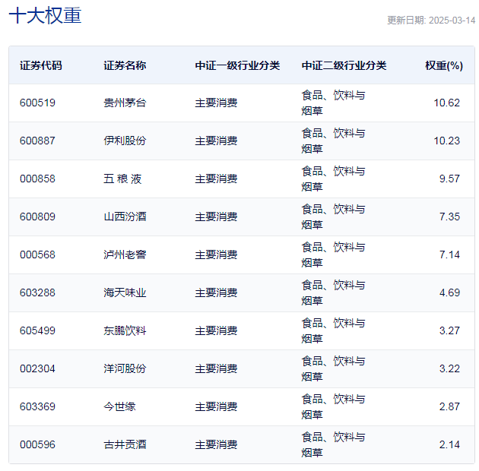479x471 pixels.
Task: Click weight value 2.87
Action: pos(449,407)
